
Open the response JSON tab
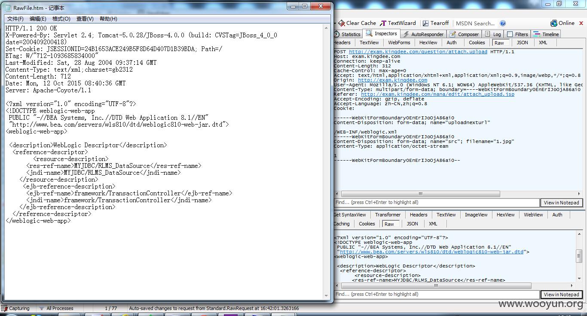(x=412, y=224)
